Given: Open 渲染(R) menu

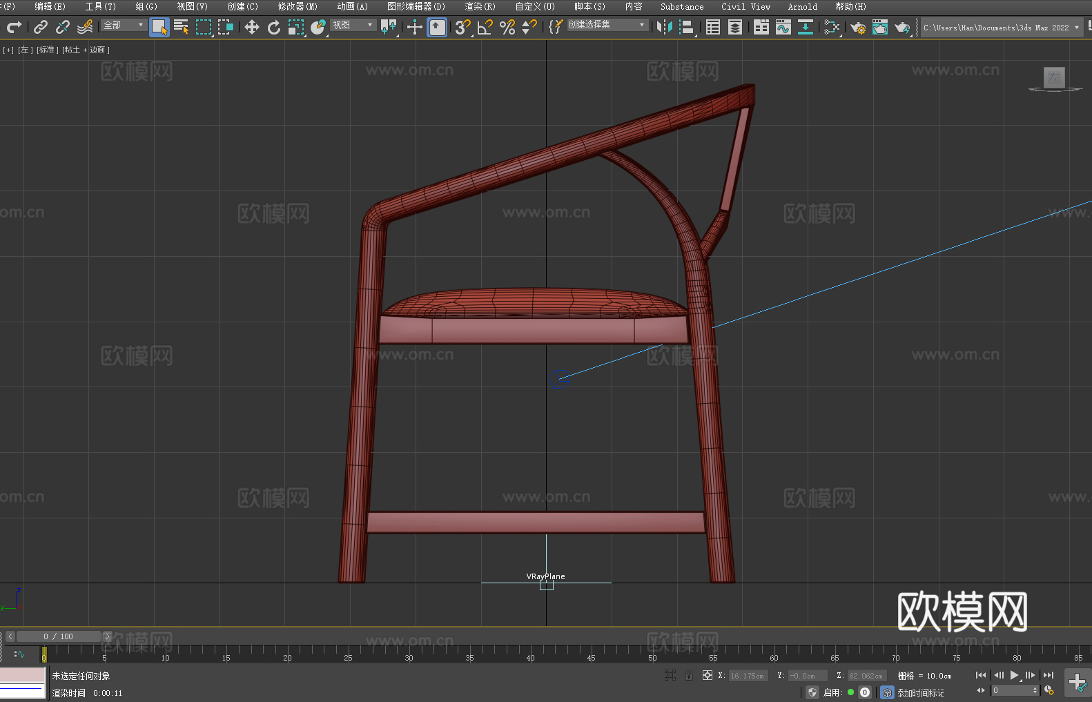Looking at the screenshot, I should 480,6.
